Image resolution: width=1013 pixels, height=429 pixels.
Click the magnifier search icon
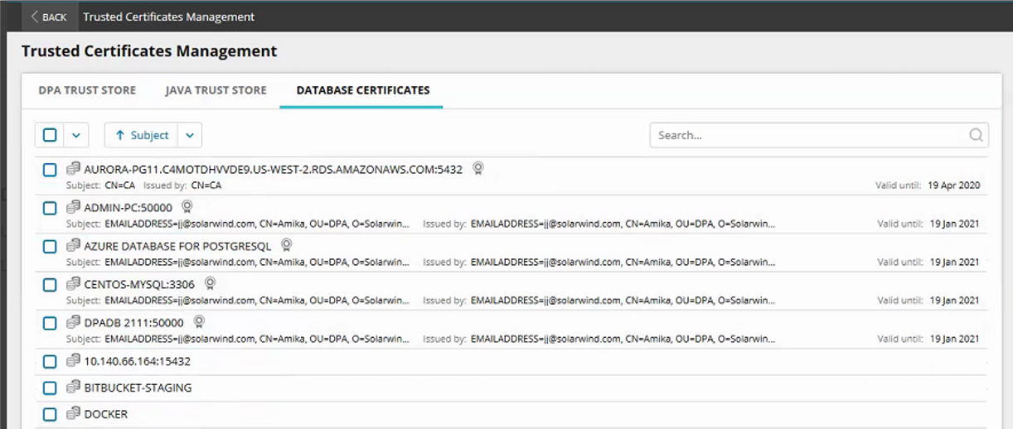click(x=977, y=135)
